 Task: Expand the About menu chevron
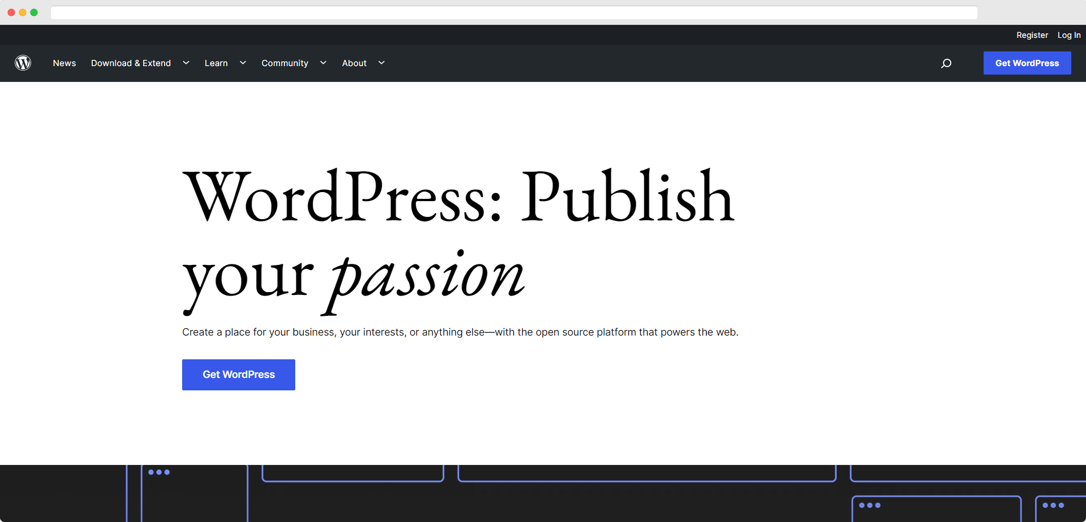tap(381, 63)
